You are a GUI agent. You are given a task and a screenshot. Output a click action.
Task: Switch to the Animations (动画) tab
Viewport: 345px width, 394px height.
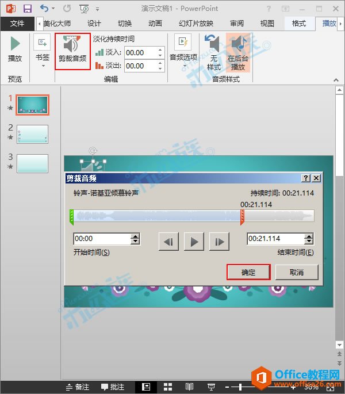click(155, 24)
